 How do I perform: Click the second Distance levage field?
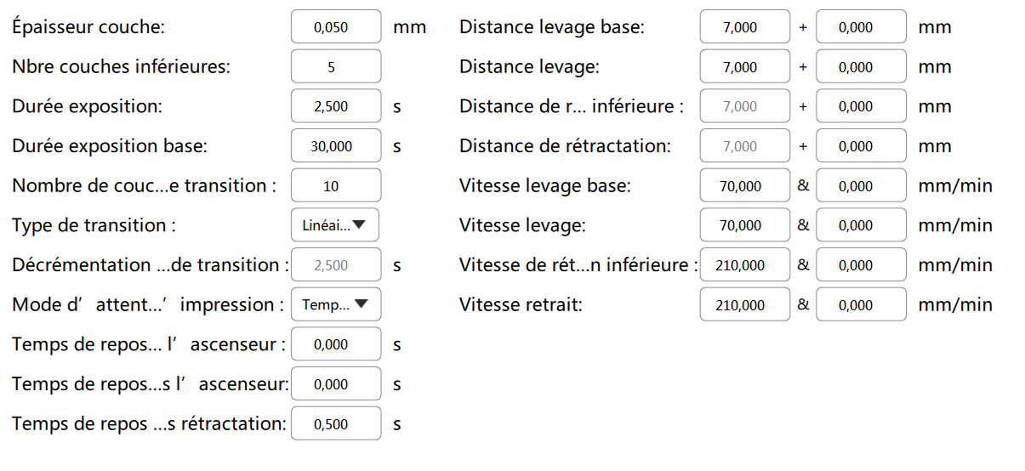tap(860, 67)
